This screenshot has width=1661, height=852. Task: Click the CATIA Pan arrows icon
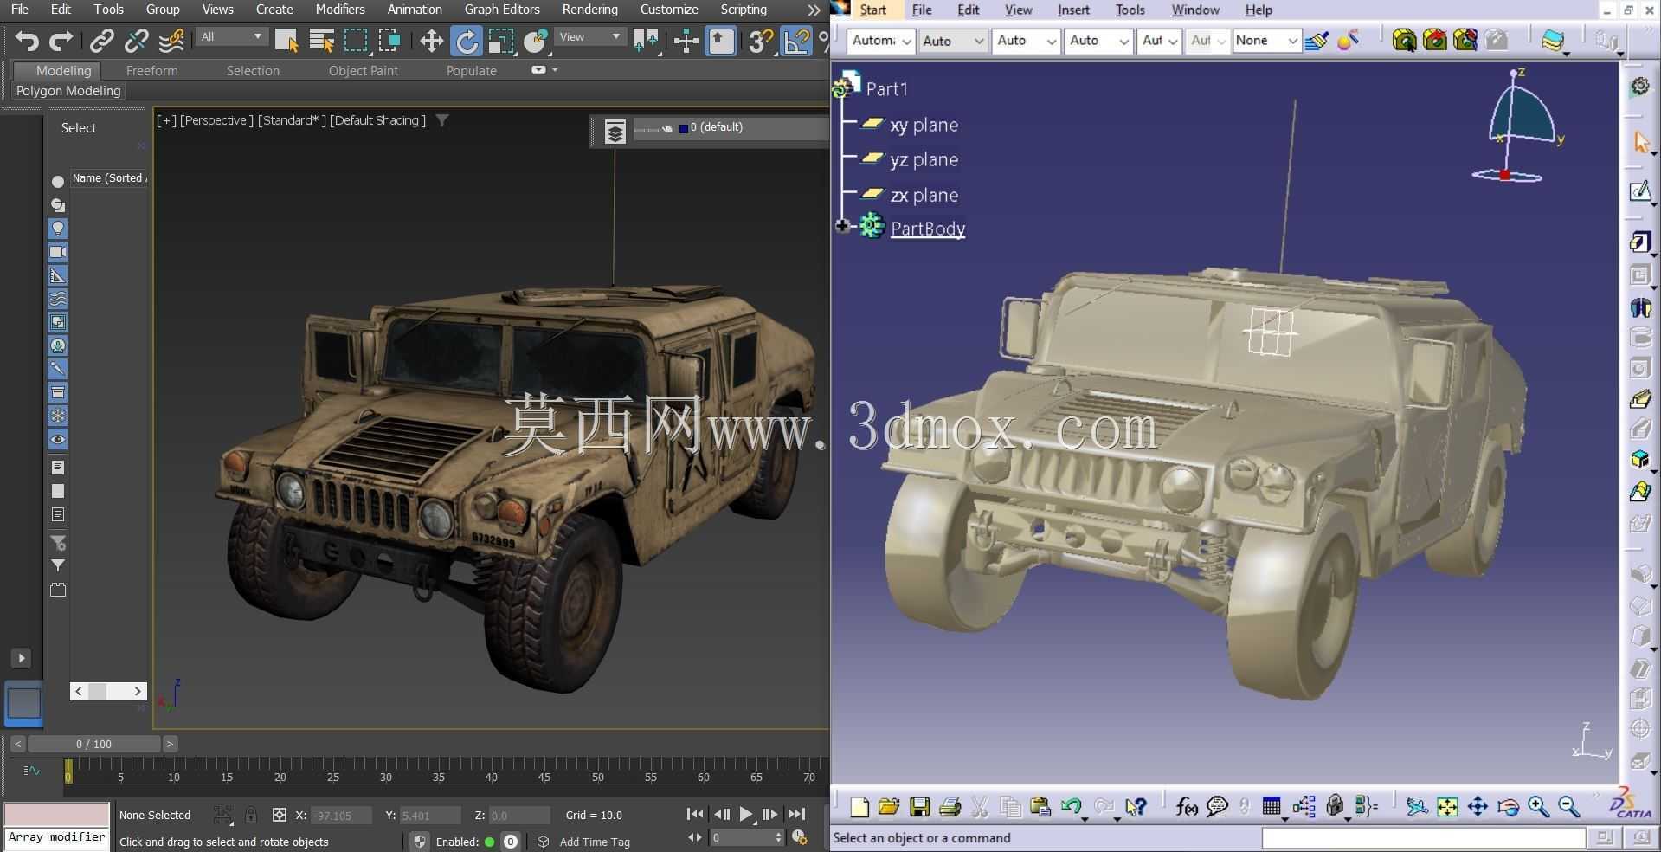1478,807
